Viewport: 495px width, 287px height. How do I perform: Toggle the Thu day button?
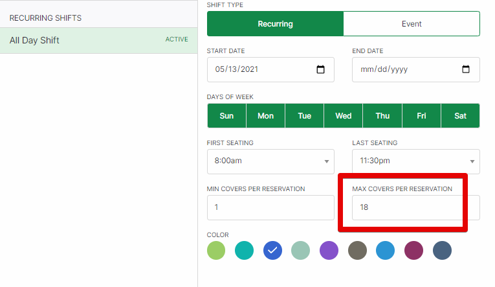point(382,116)
